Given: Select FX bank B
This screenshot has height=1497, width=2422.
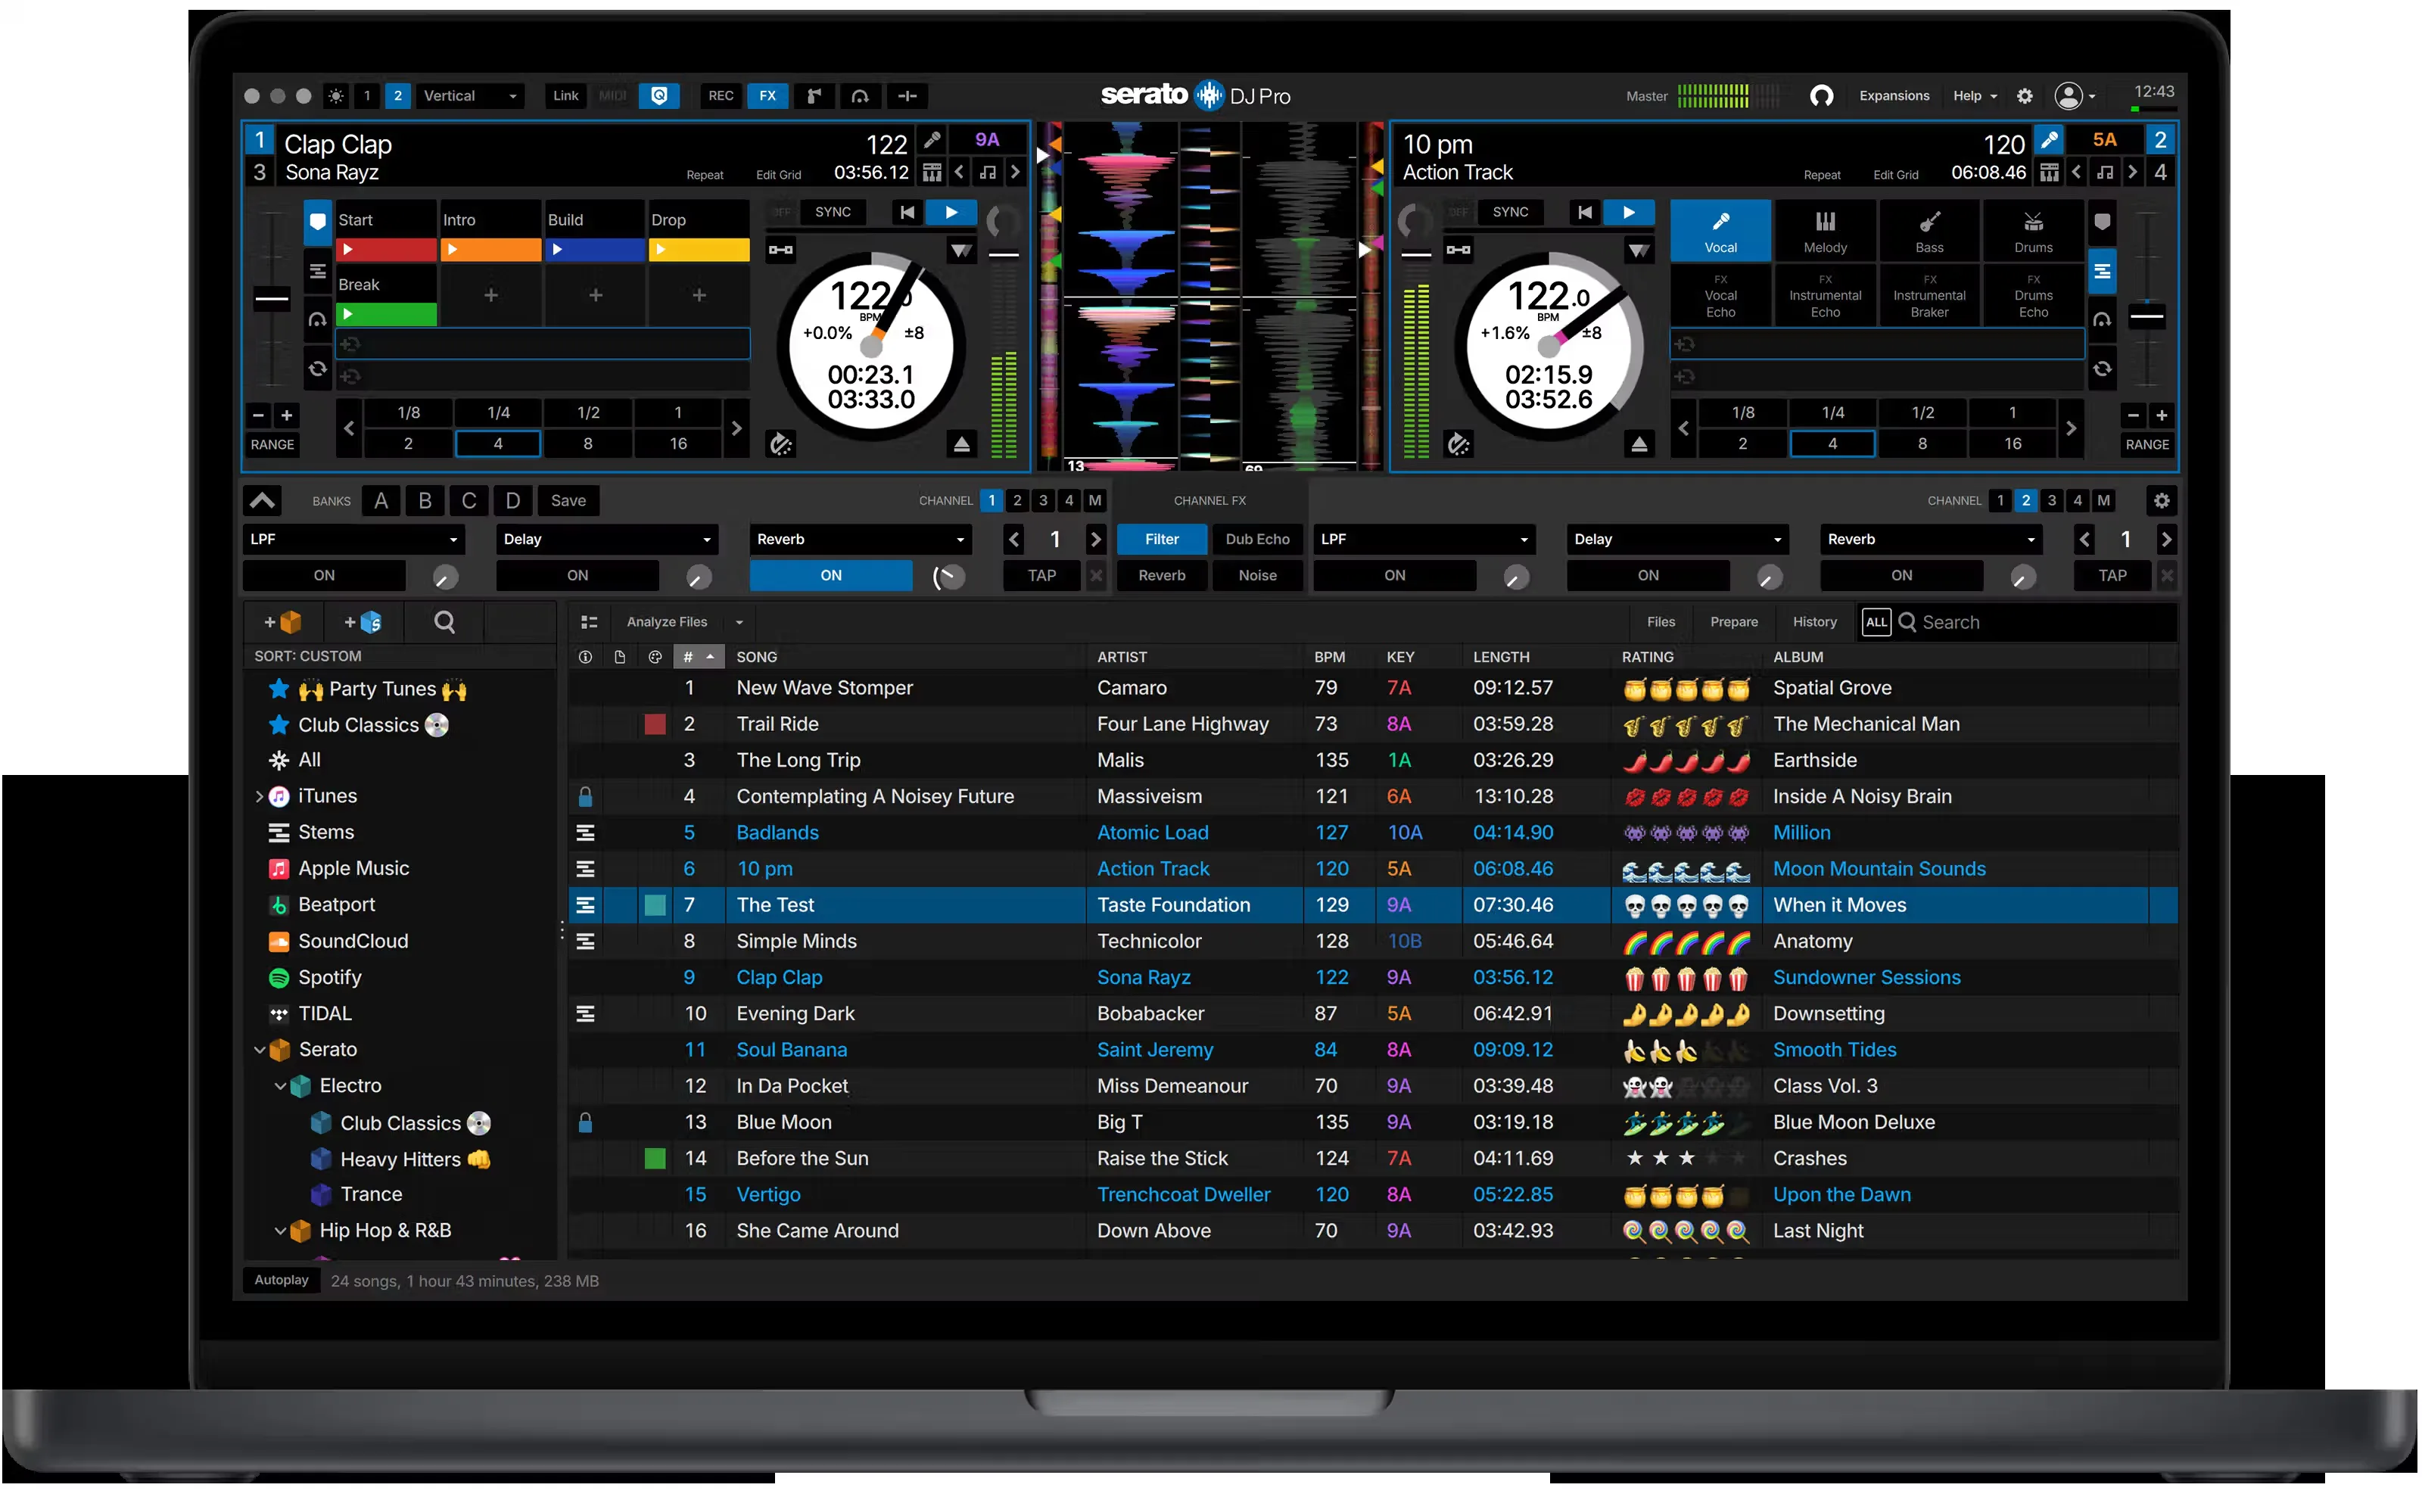Looking at the screenshot, I should pyautogui.click(x=425, y=501).
